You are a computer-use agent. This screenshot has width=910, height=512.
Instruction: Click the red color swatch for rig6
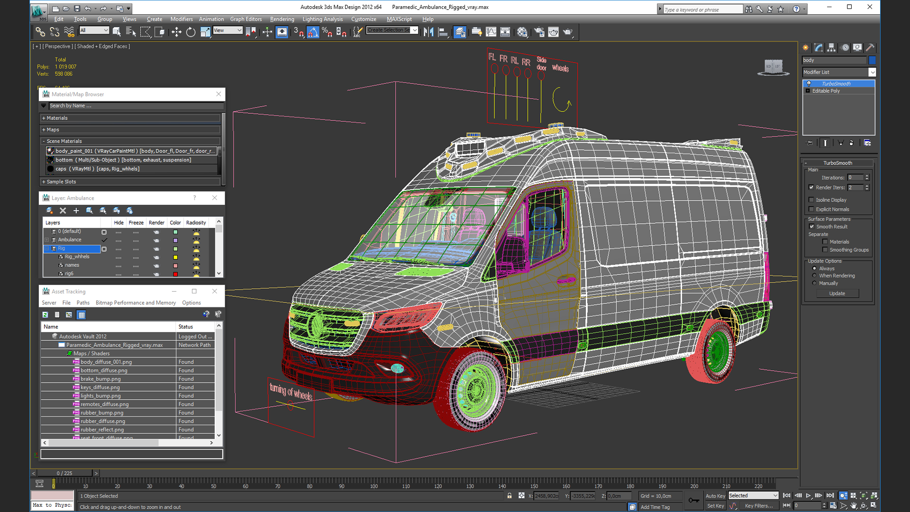click(175, 274)
